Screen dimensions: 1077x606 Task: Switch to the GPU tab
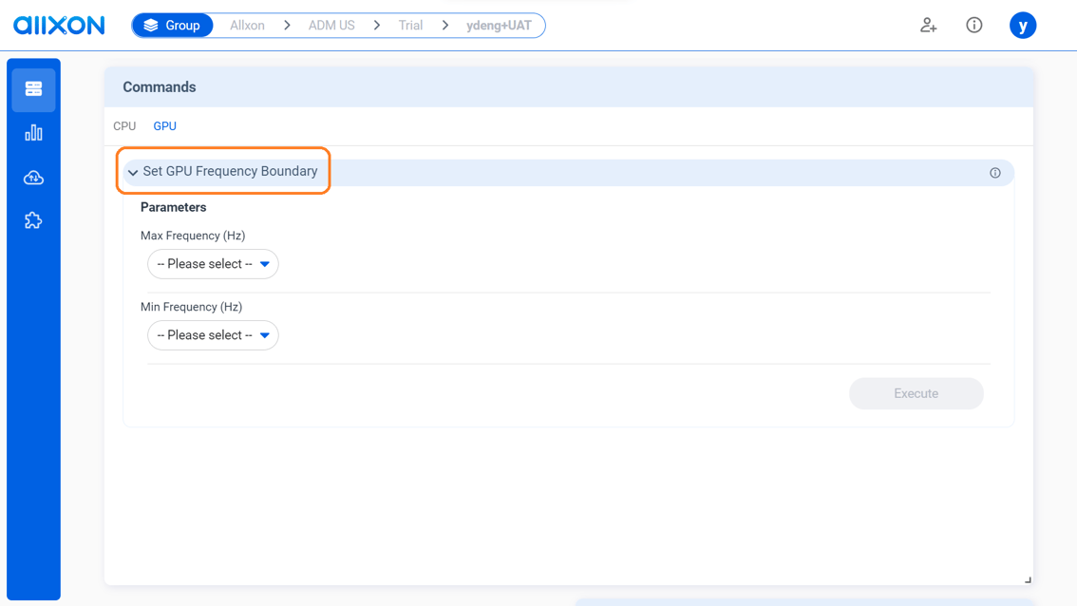pyautogui.click(x=164, y=125)
